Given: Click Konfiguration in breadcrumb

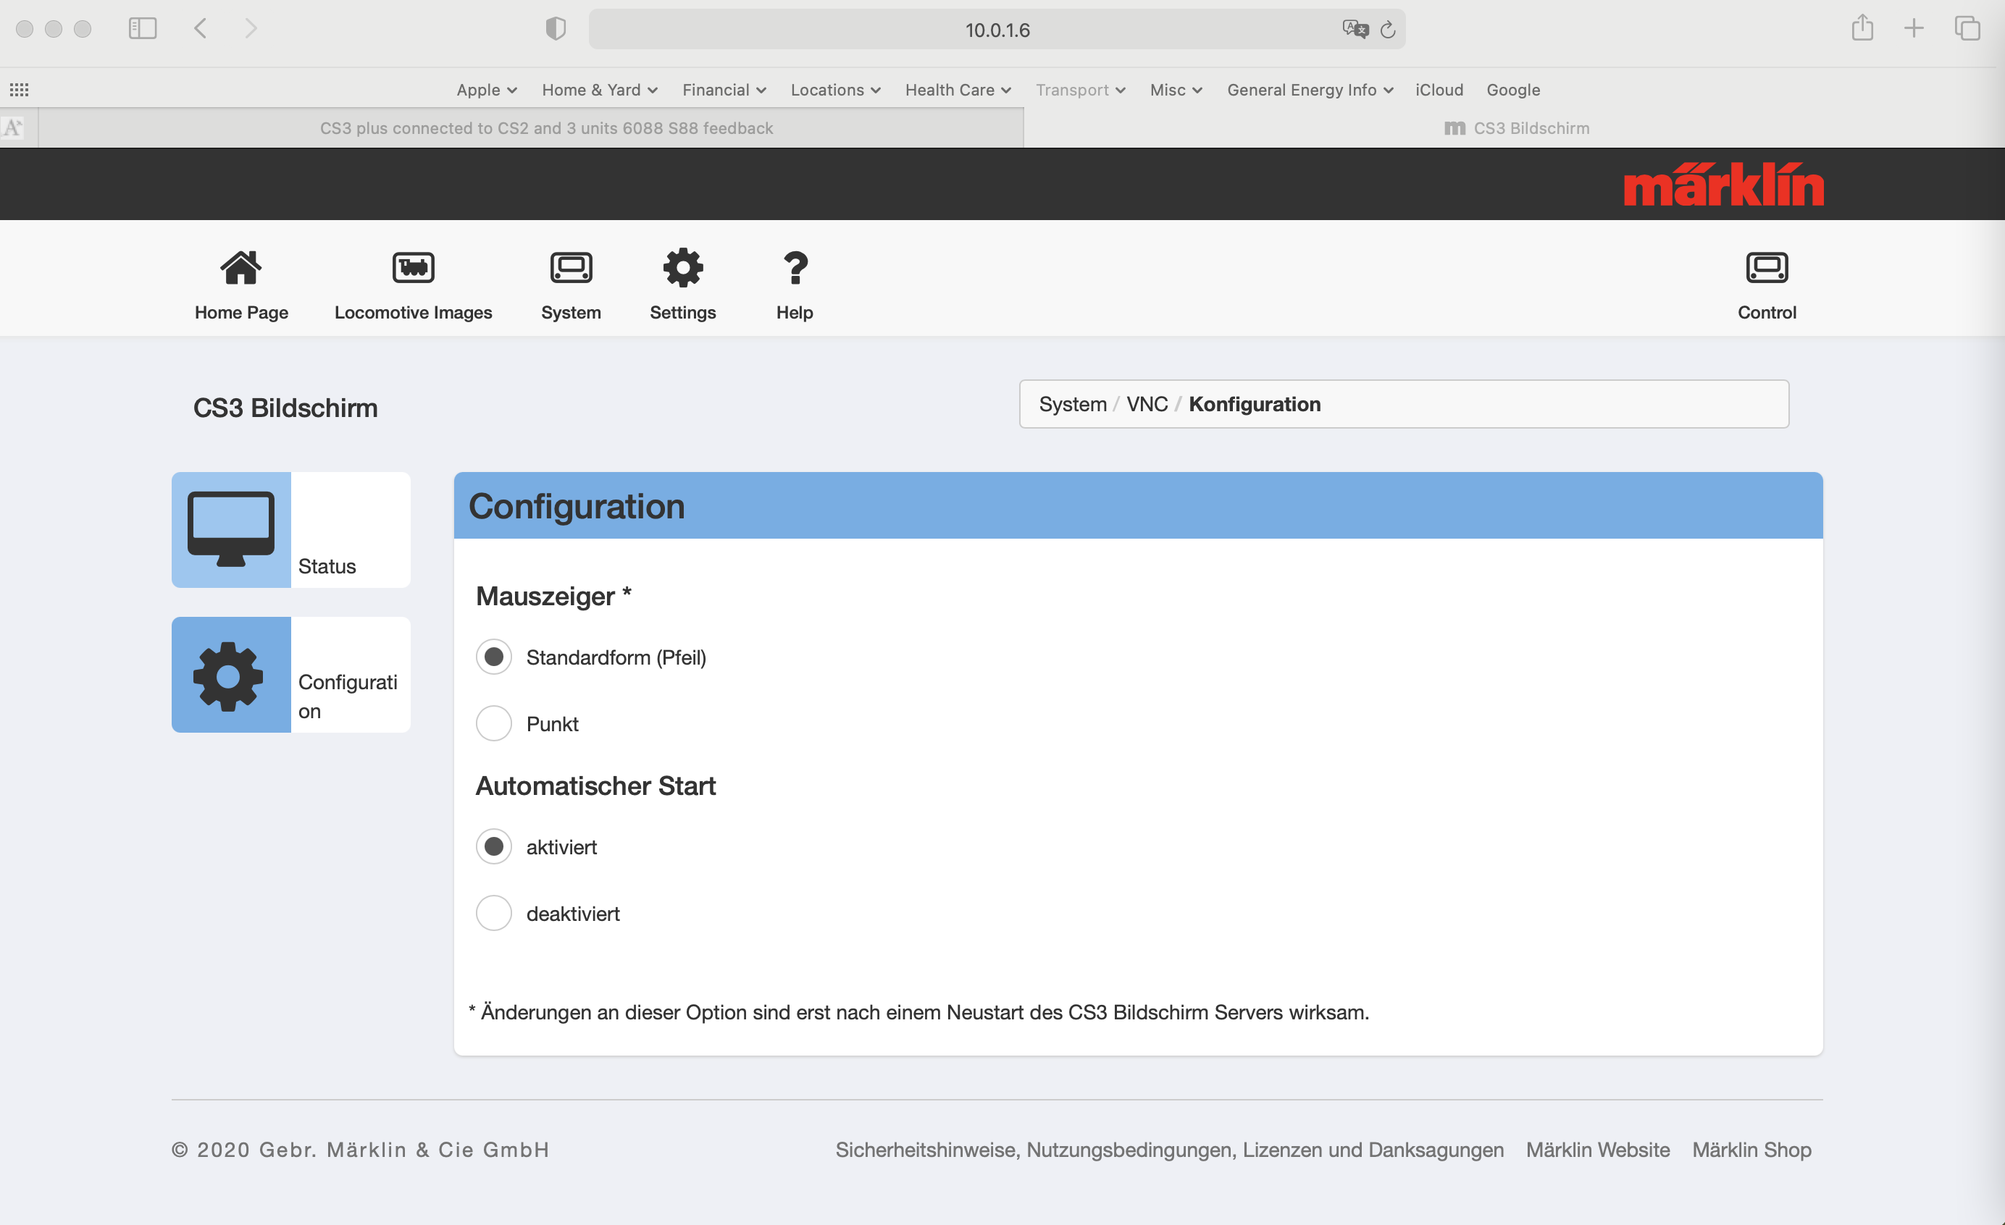Looking at the screenshot, I should click(1254, 404).
